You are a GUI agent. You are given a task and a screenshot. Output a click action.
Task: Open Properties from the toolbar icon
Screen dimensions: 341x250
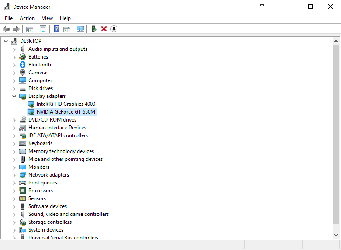point(43,29)
